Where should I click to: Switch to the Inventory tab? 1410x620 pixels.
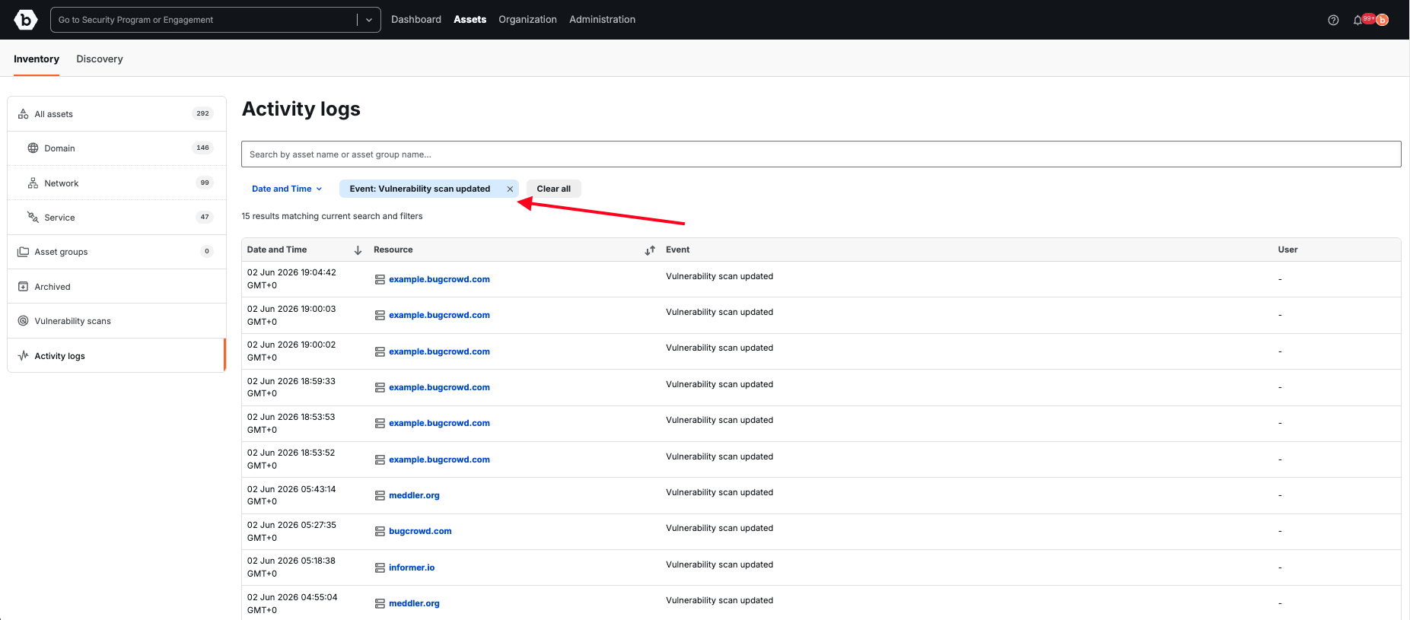pyautogui.click(x=37, y=59)
